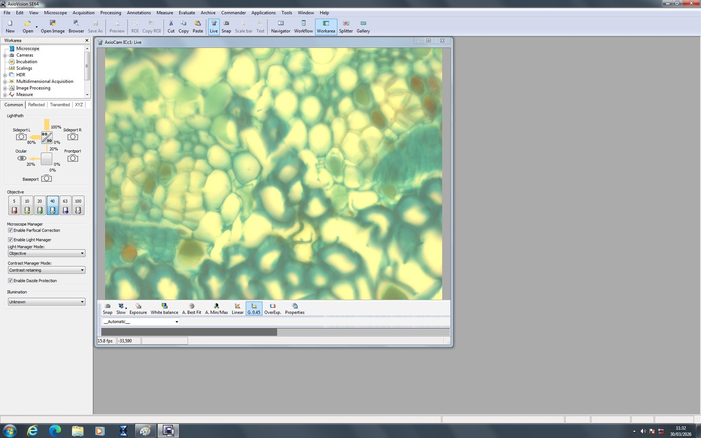
Task: Open the Acquisition menu
Action: click(x=83, y=13)
